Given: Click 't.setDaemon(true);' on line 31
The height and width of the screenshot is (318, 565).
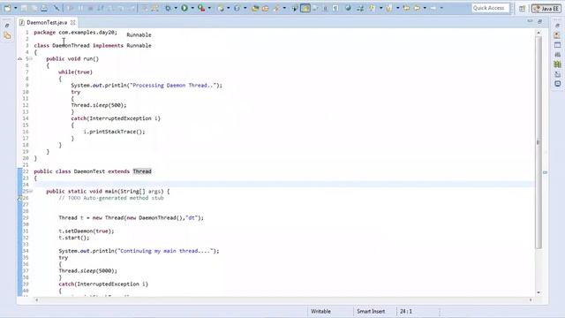Looking at the screenshot, I should pos(87,231).
